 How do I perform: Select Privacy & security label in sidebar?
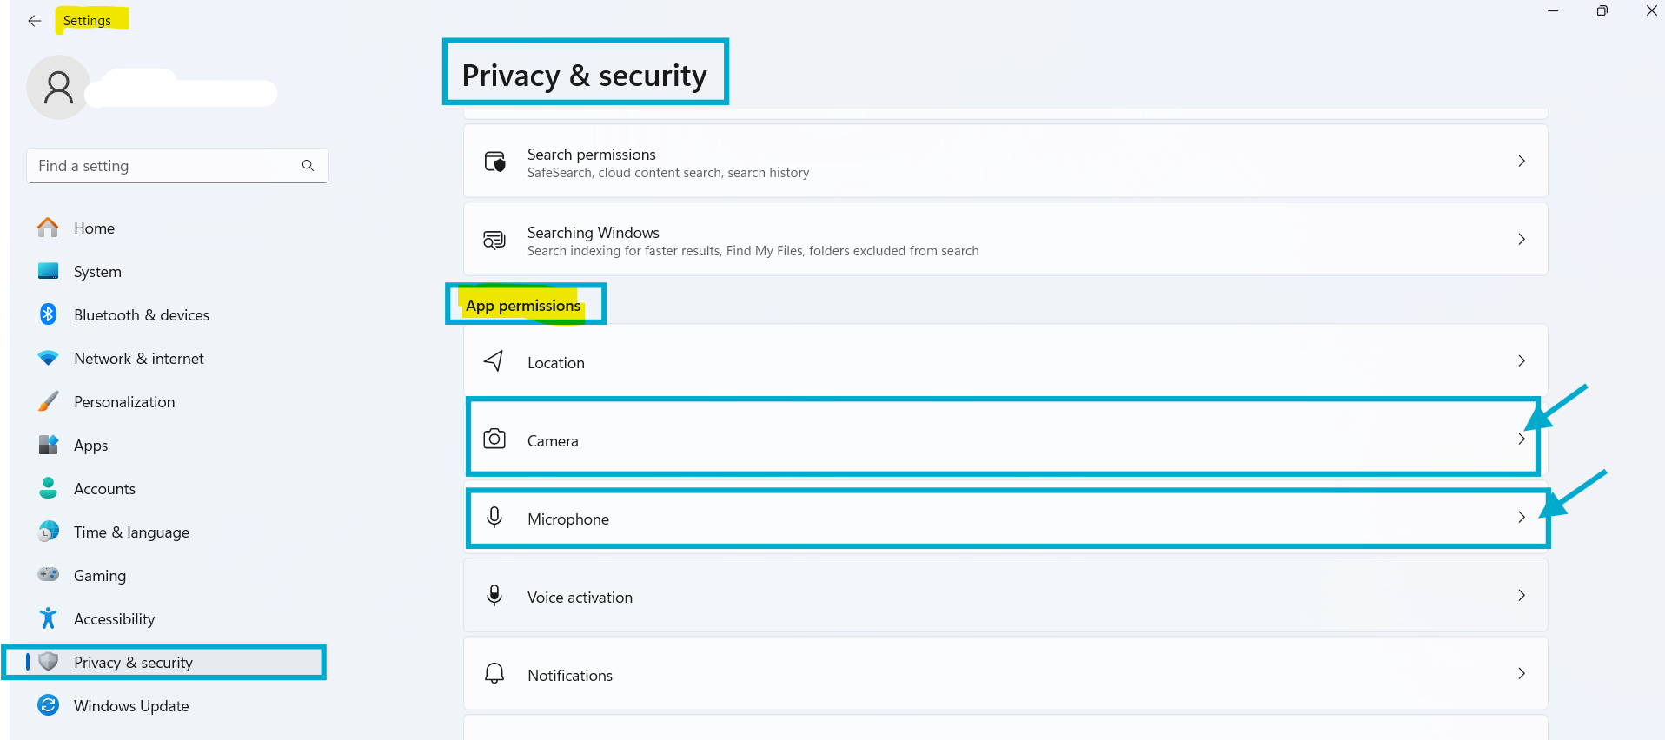click(x=133, y=663)
